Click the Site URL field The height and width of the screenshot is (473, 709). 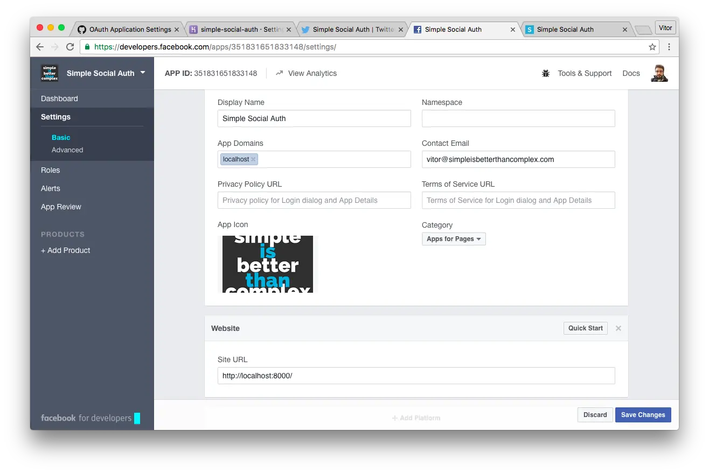tap(416, 376)
